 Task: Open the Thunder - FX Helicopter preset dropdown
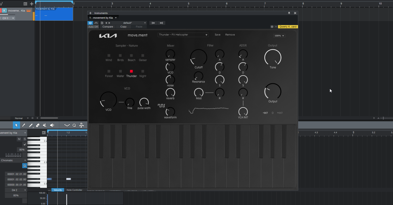point(183,35)
